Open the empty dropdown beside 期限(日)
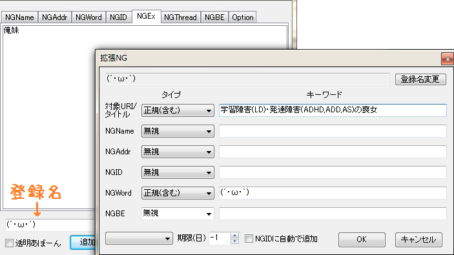 tap(139, 238)
